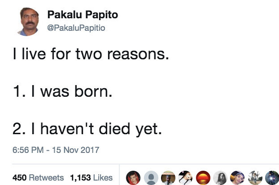The height and width of the screenshot is (185, 279).
Task: Click the default gray silhouette liker avatar
Action: pos(150,177)
